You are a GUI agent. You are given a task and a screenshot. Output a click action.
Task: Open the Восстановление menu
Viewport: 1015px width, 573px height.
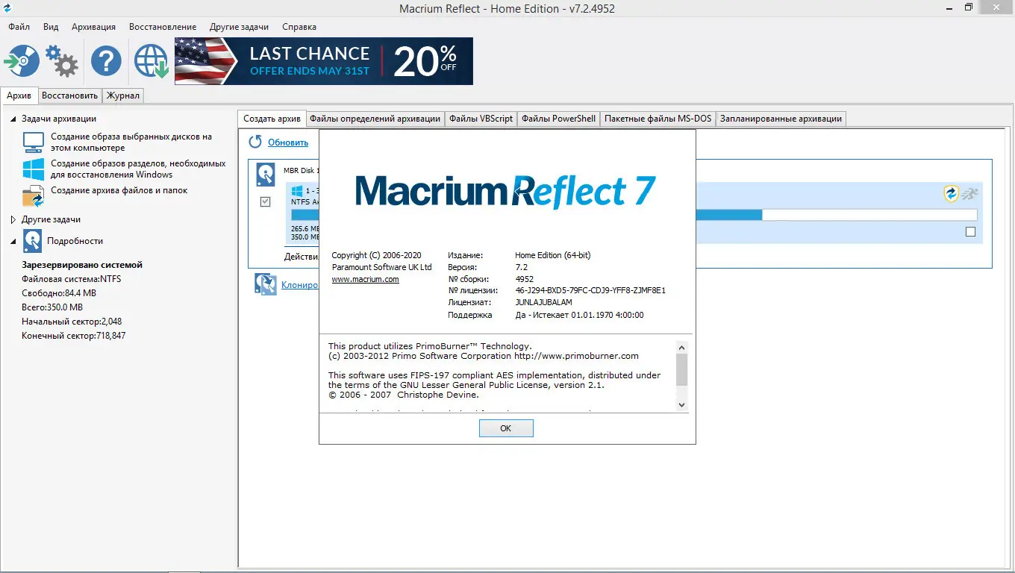point(163,27)
